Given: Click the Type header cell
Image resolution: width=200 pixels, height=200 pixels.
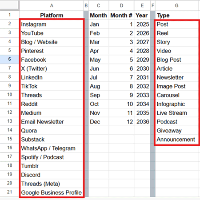Looking at the screenshot, I should tap(176, 15).
